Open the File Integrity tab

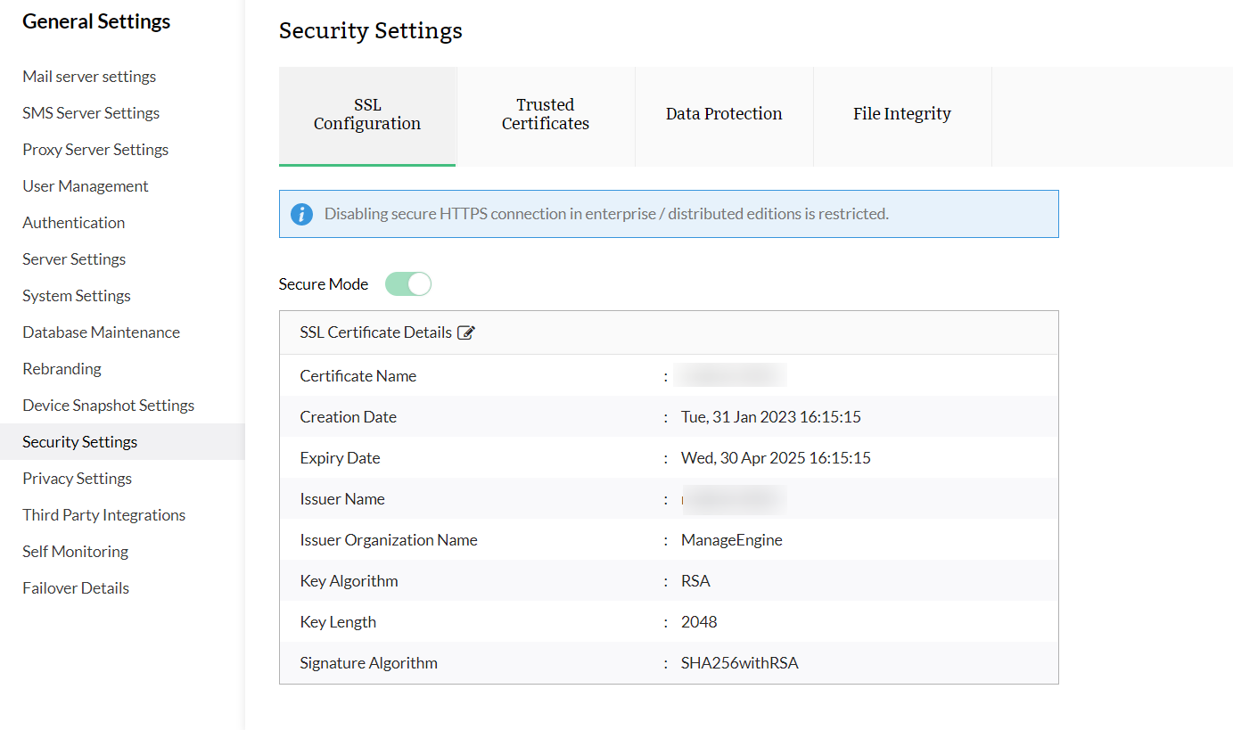point(902,114)
